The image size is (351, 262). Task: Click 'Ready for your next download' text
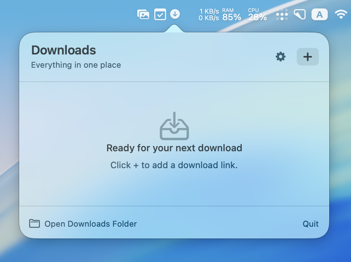pos(174,148)
